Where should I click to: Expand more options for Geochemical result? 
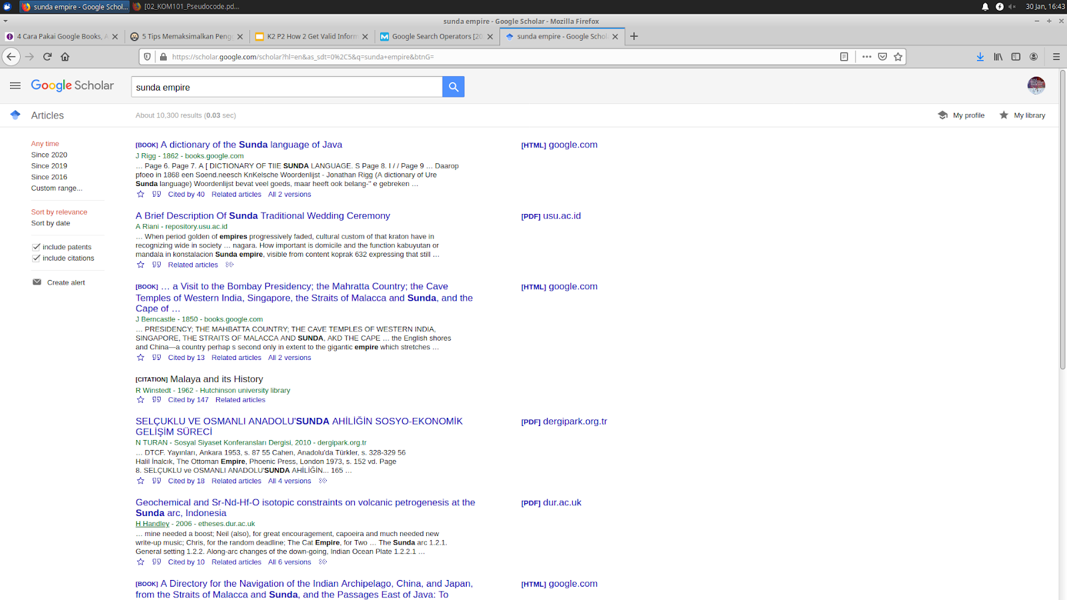pyautogui.click(x=323, y=562)
